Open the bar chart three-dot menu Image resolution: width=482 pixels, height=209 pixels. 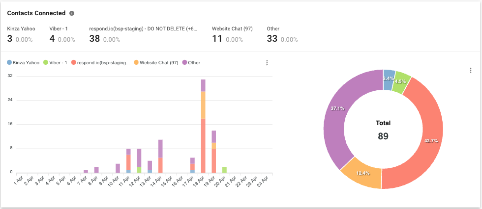click(x=267, y=63)
